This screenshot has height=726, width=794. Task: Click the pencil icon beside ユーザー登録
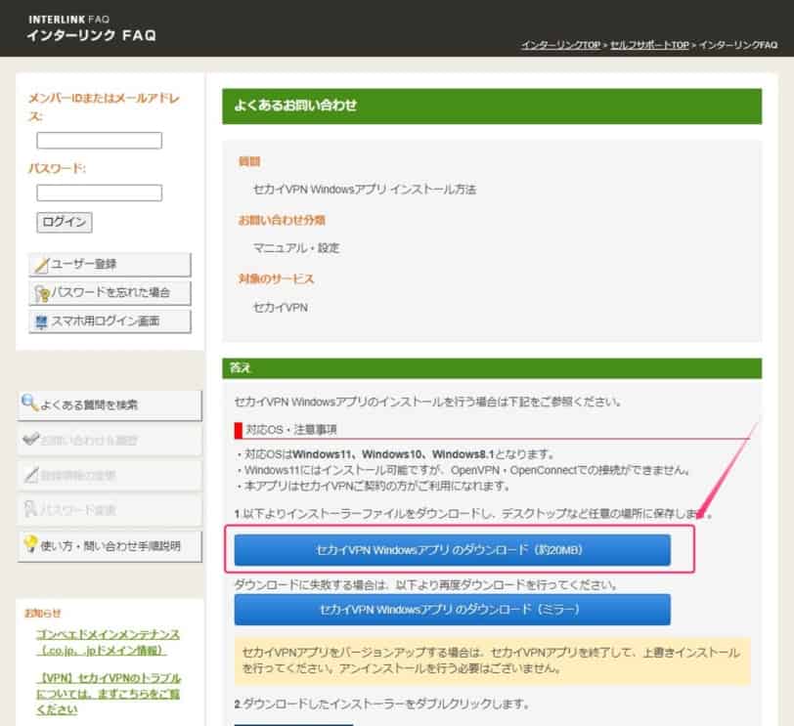[x=41, y=265]
